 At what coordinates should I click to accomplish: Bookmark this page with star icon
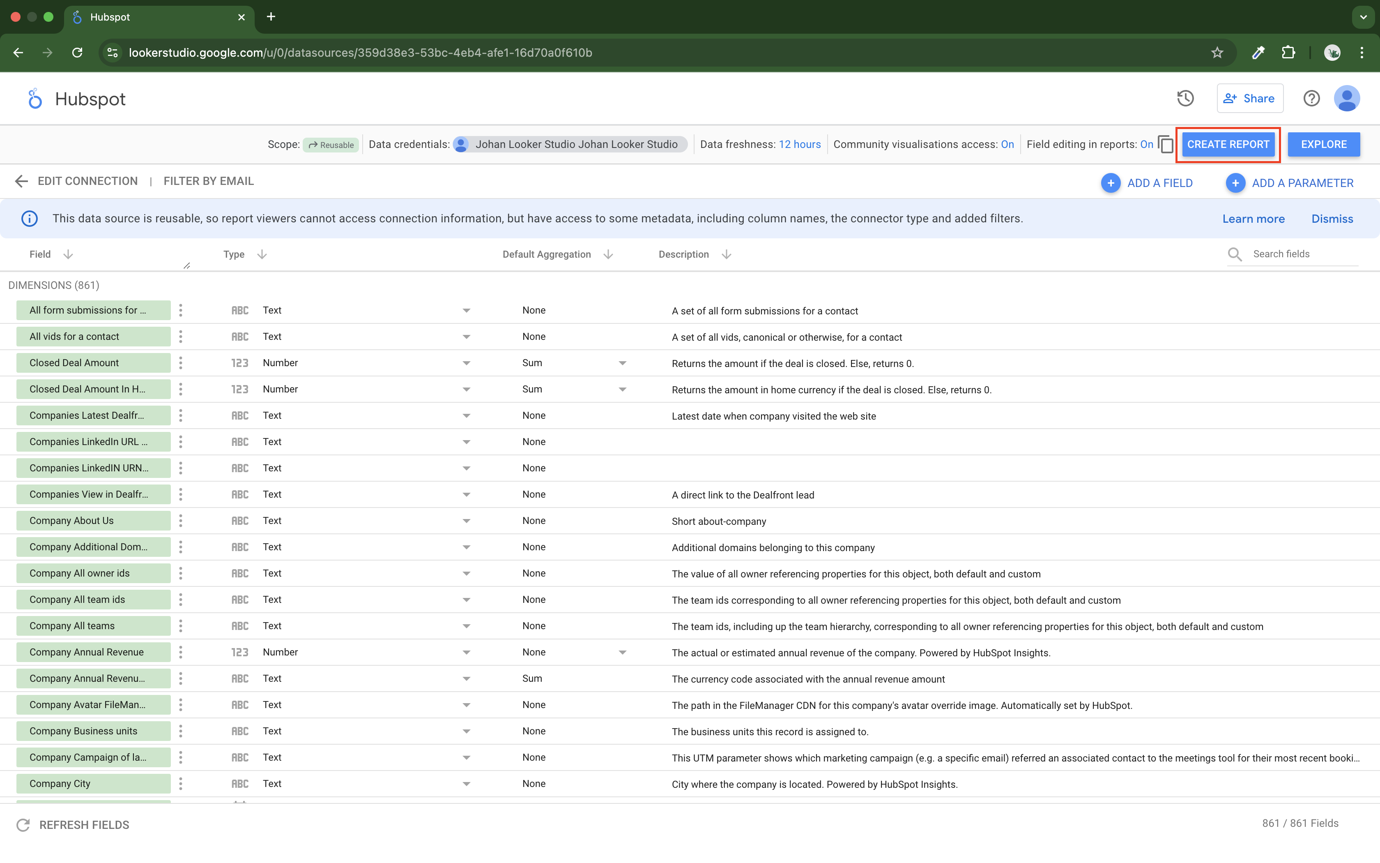tap(1217, 53)
